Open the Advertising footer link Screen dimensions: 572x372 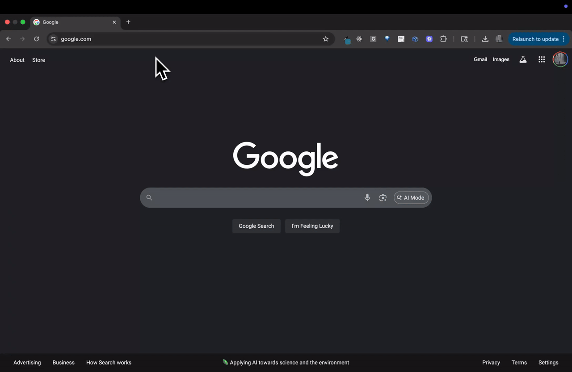pos(27,363)
